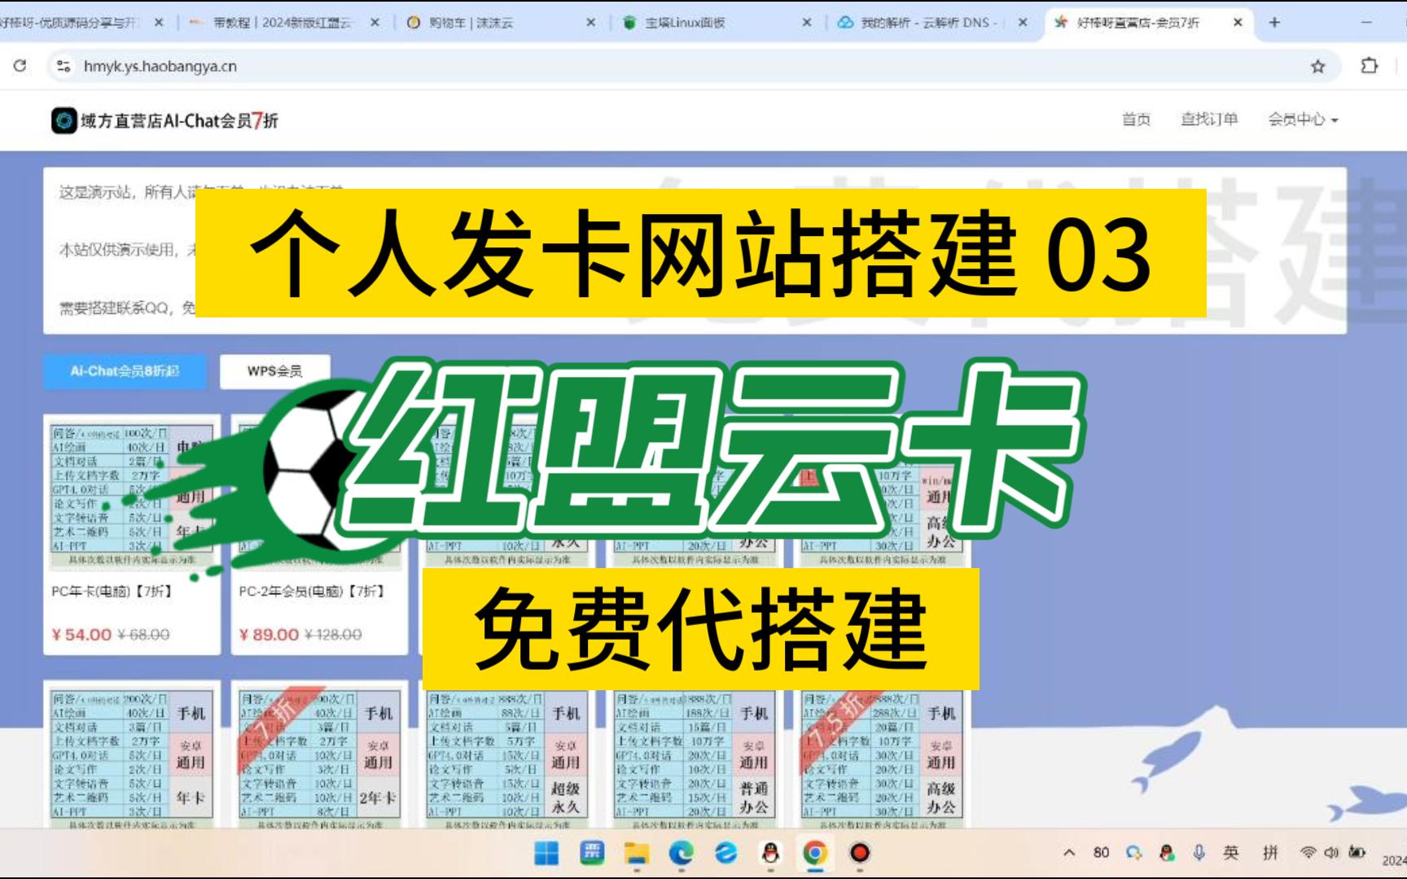1407x879 pixels.
Task: Close the 购物车 tab
Action: click(x=590, y=23)
